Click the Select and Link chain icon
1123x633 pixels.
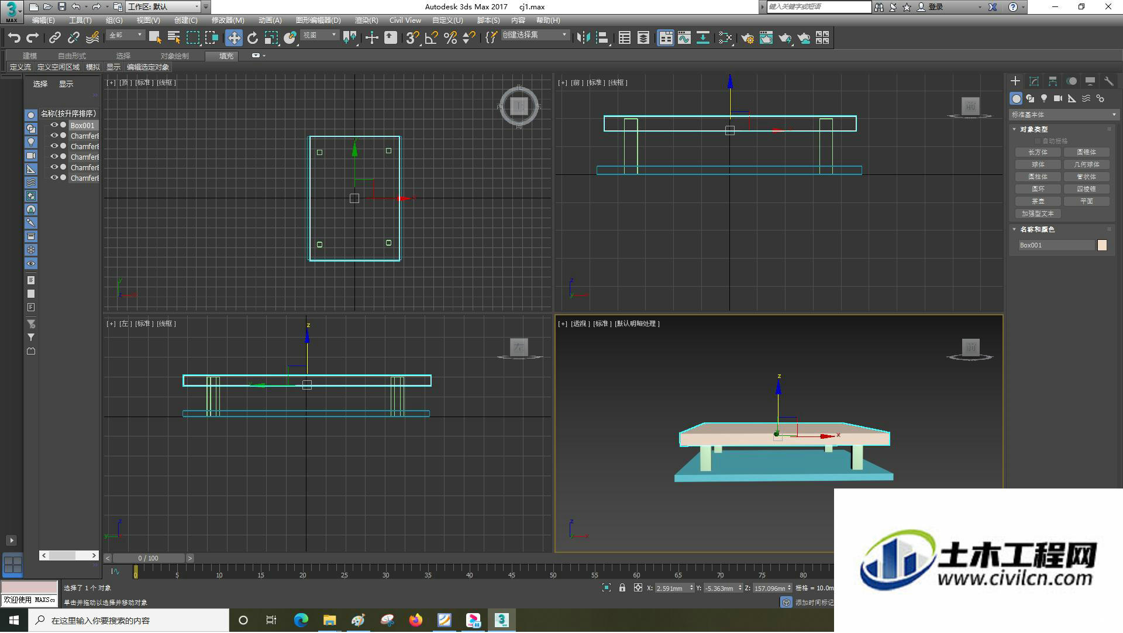tap(55, 38)
